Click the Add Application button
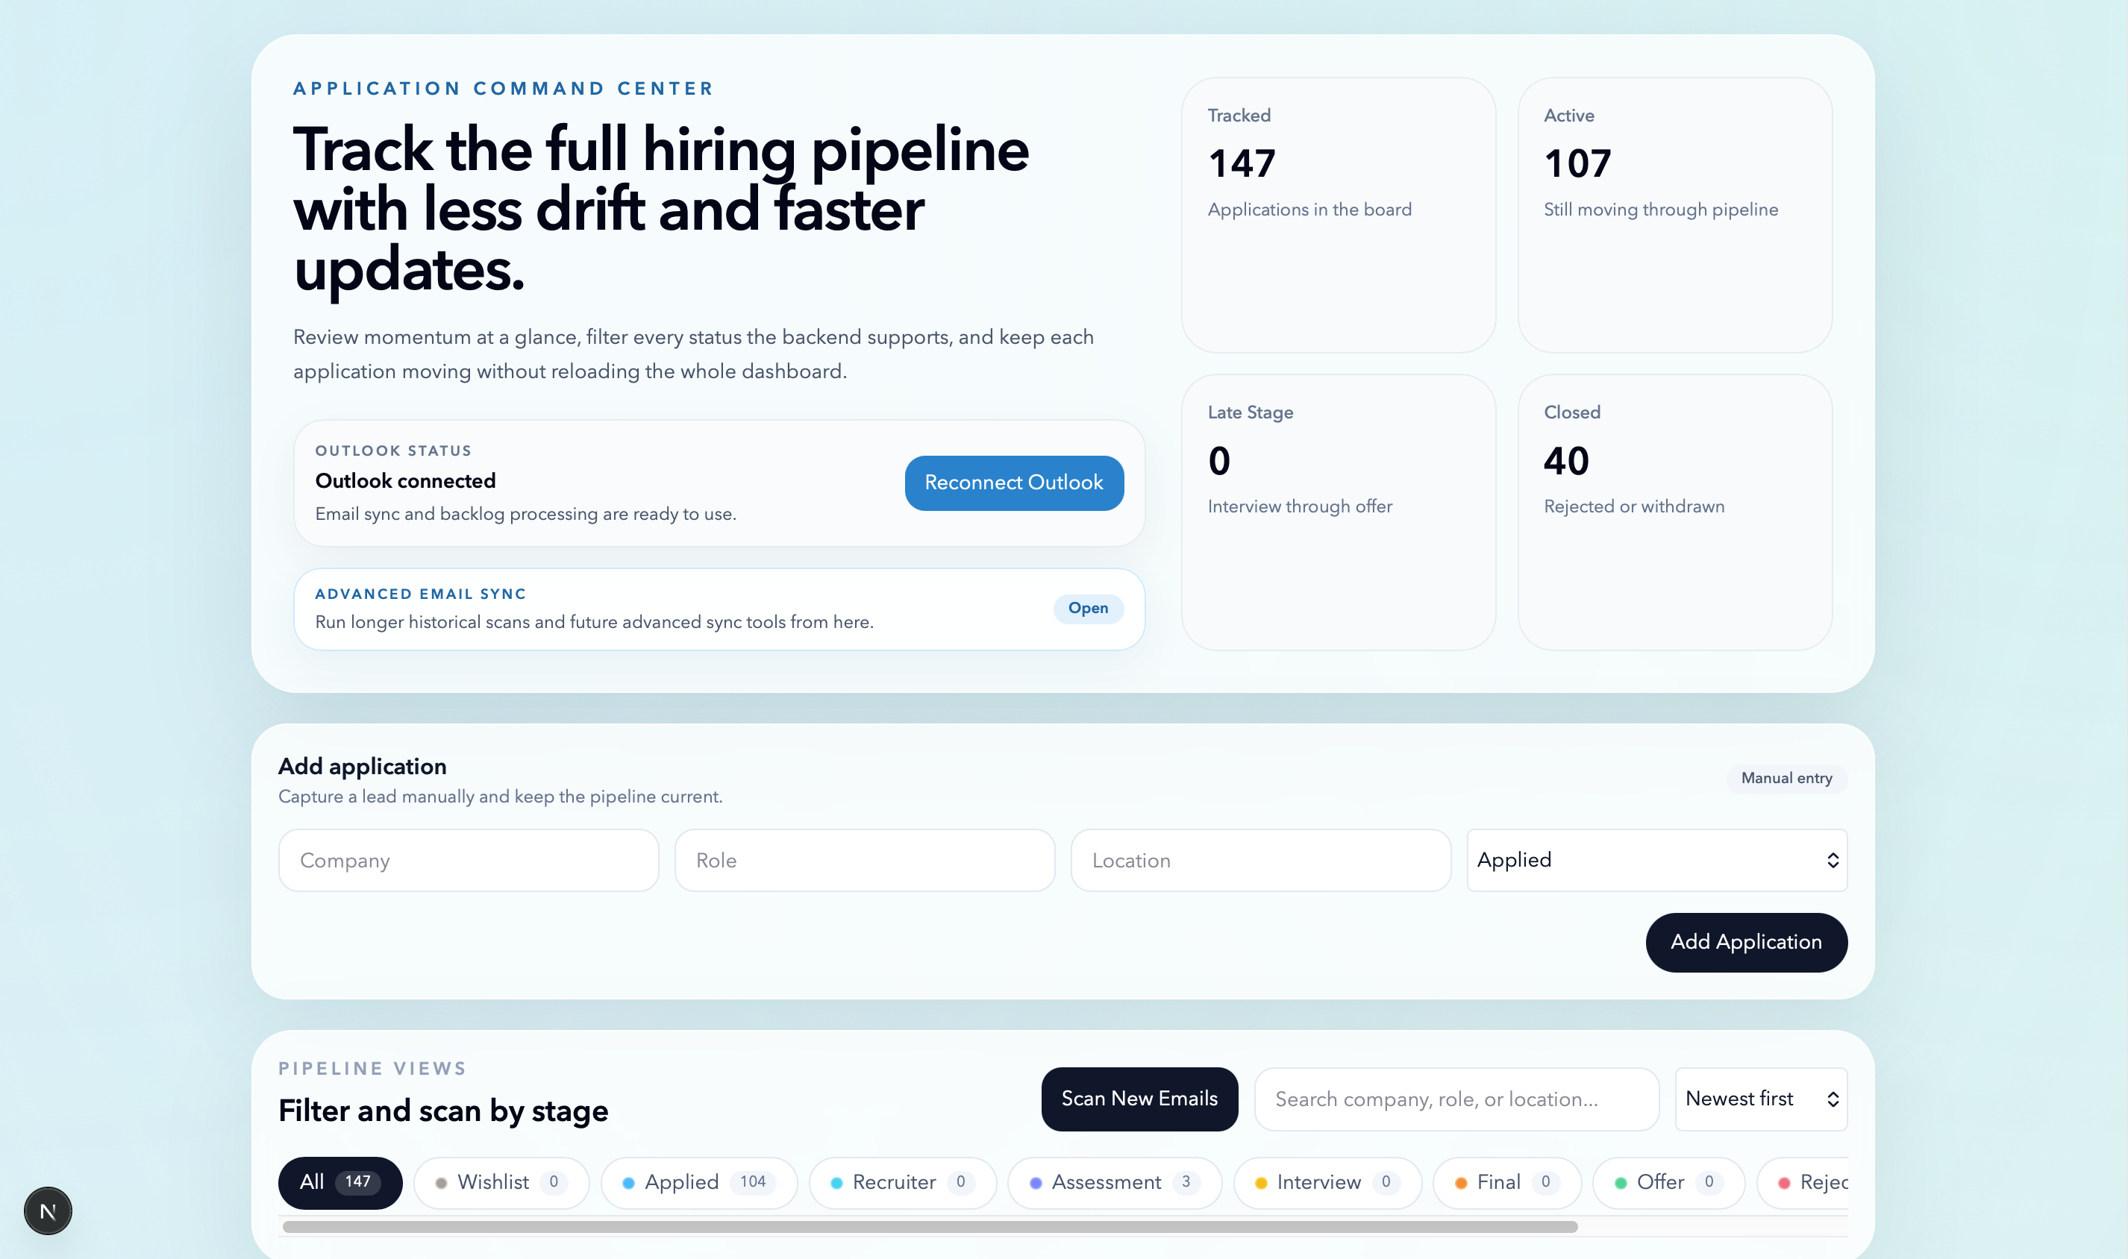 (1746, 942)
